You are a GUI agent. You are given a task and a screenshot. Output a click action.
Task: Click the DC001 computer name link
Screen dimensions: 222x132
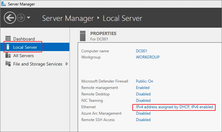click(141, 51)
